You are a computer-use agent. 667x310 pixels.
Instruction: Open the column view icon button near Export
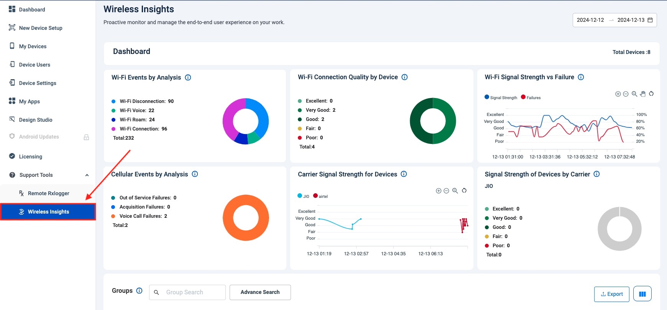tap(642, 294)
